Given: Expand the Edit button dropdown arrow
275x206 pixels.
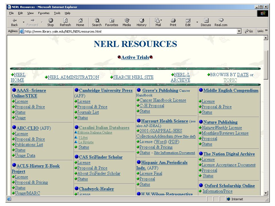Looking at the screenshot, I should click(197, 22).
